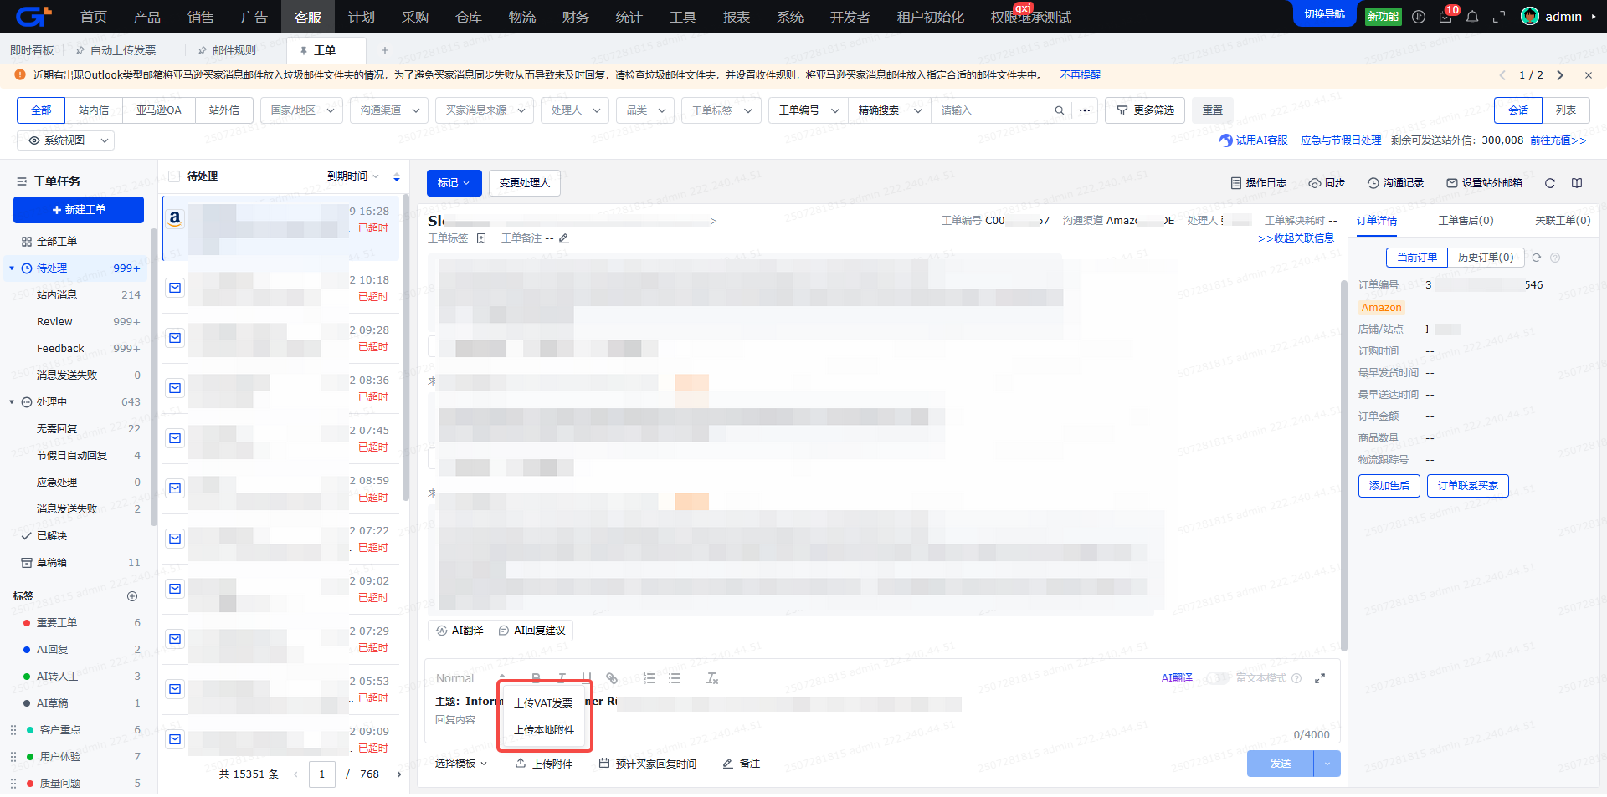This screenshot has height=797, width=1607.
Task: Go to the next notice with the banner arrow
Action: [1560, 75]
